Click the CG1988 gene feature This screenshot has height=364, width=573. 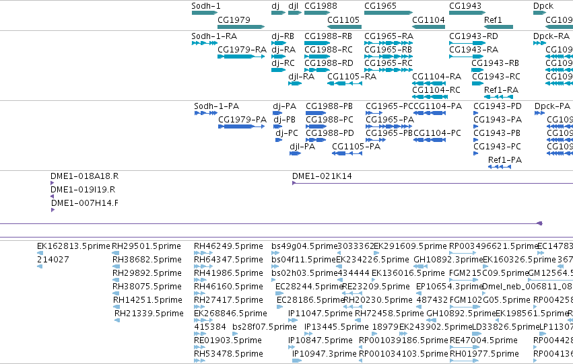coord(317,13)
